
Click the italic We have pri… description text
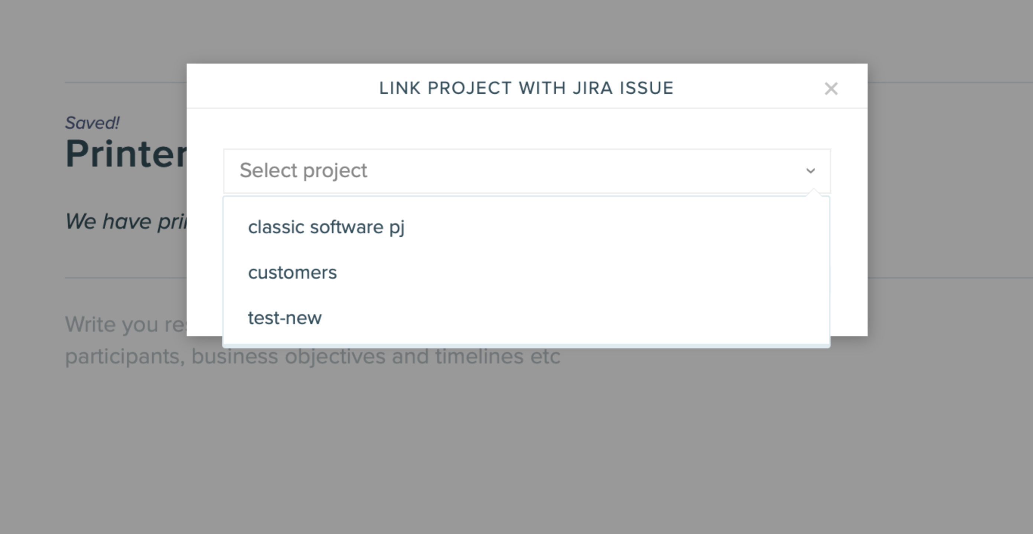126,221
